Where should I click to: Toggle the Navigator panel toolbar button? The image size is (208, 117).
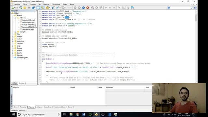(38, 8)
